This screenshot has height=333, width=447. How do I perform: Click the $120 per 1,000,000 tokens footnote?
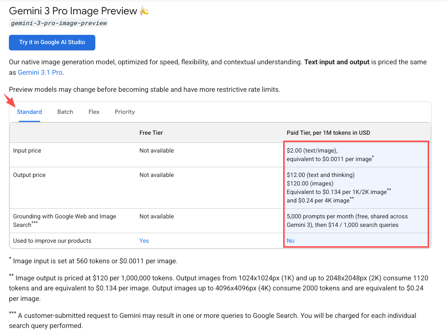pyautogui.click(x=218, y=288)
